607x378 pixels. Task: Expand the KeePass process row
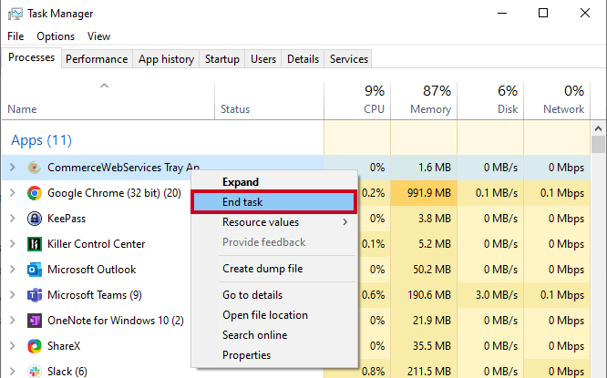pos(13,219)
